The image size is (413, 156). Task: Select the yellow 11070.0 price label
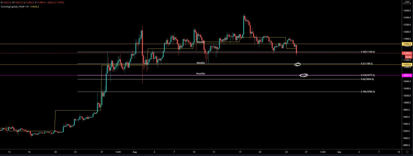(407, 65)
